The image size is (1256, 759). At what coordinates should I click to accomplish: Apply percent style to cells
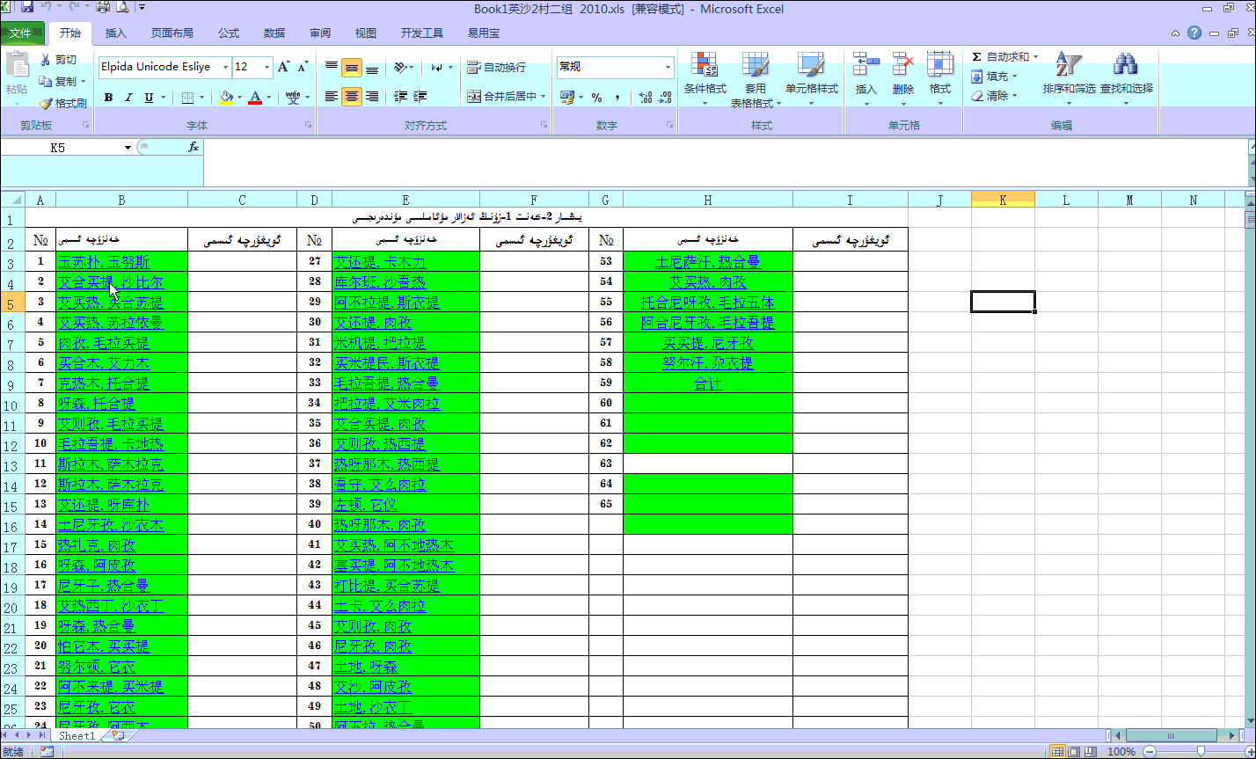tap(597, 98)
